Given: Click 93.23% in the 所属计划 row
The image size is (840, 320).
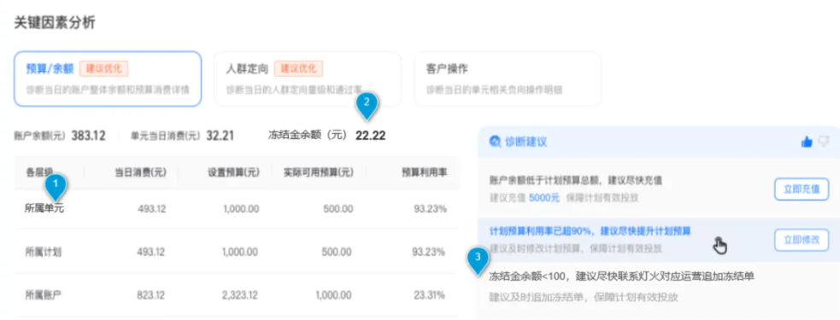Looking at the screenshot, I should [x=430, y=252].
